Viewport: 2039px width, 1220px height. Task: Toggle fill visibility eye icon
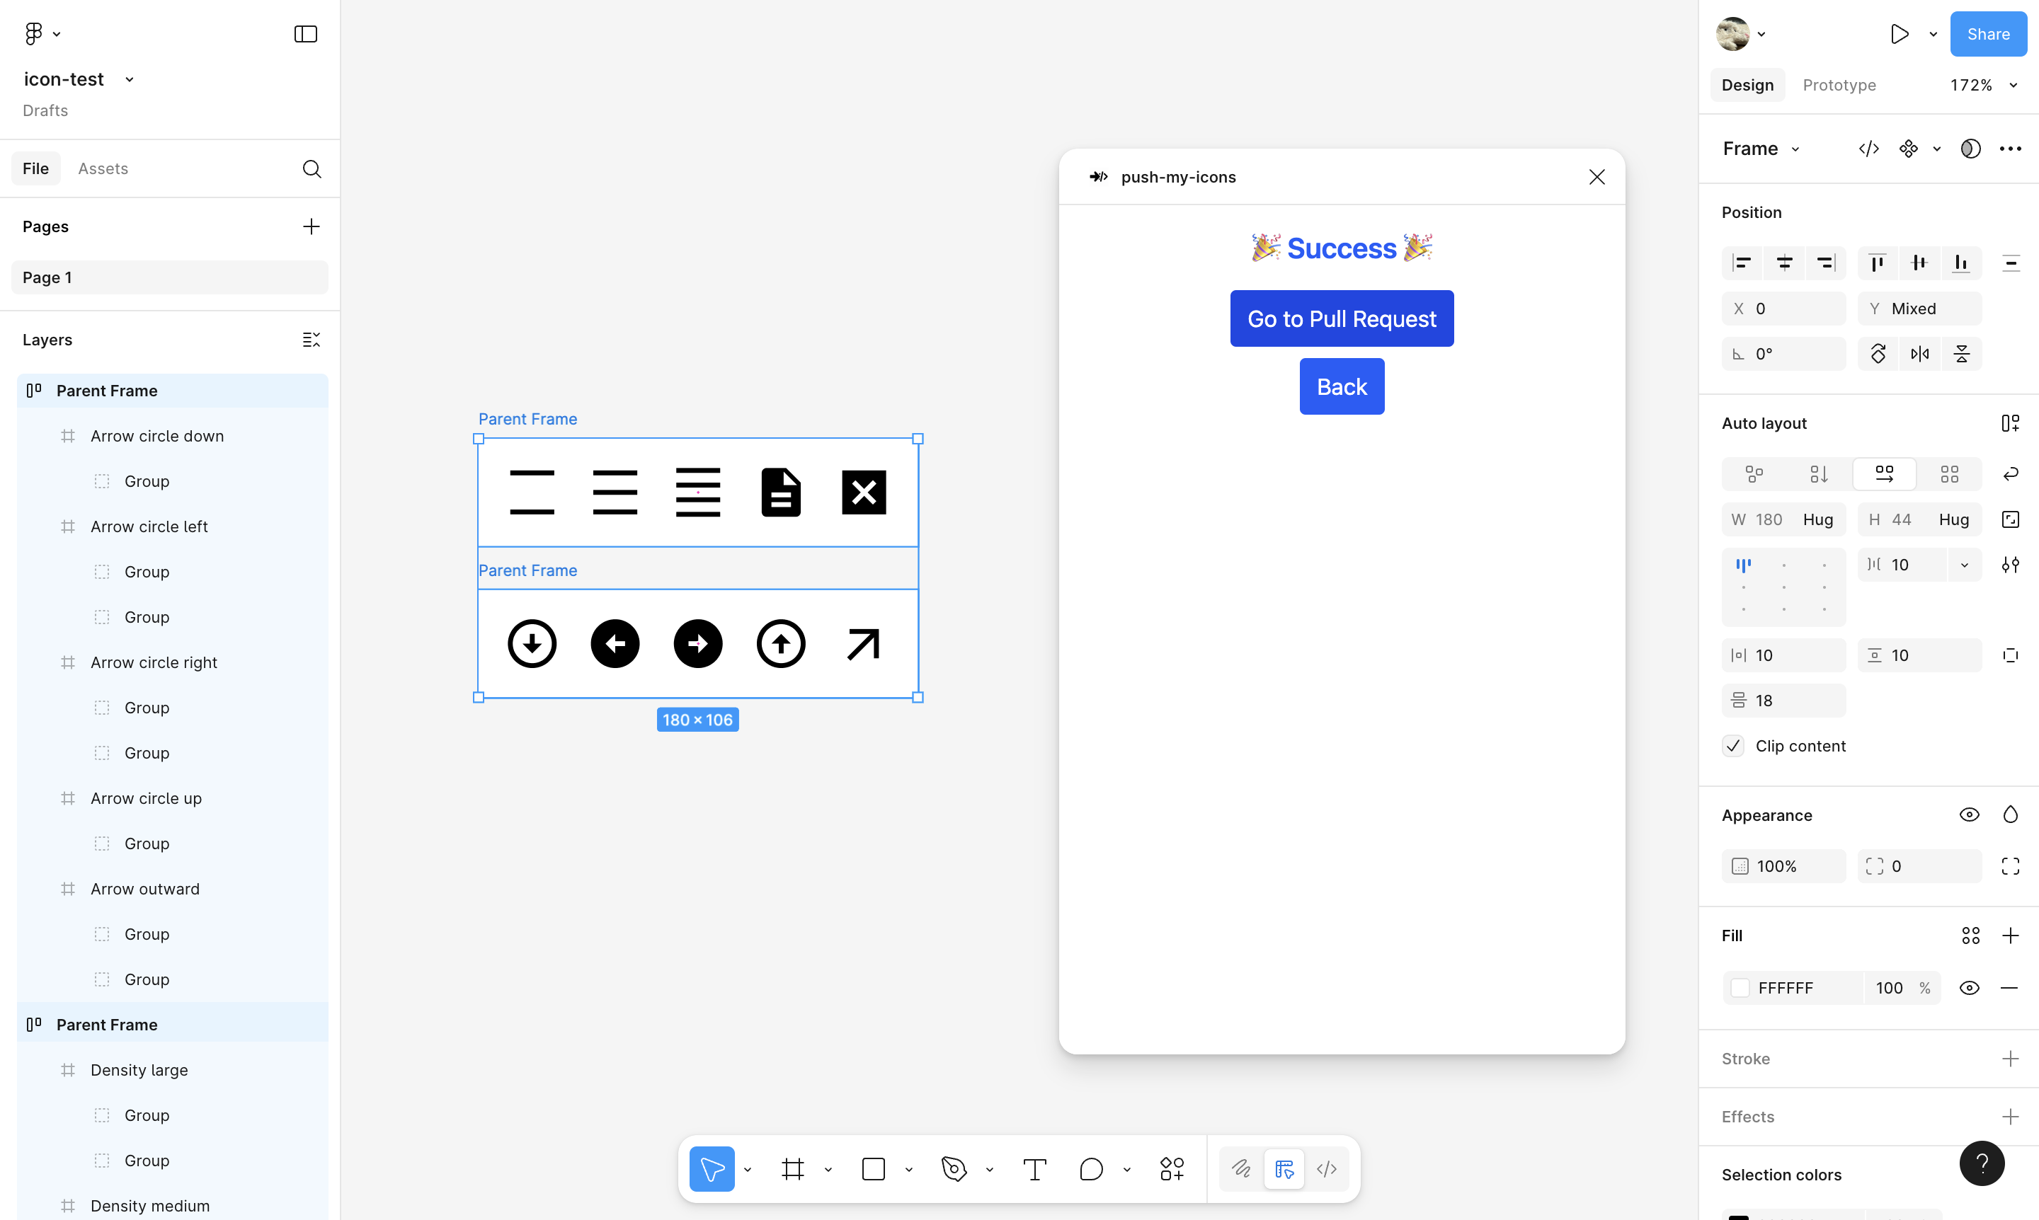coord(1969,988)
